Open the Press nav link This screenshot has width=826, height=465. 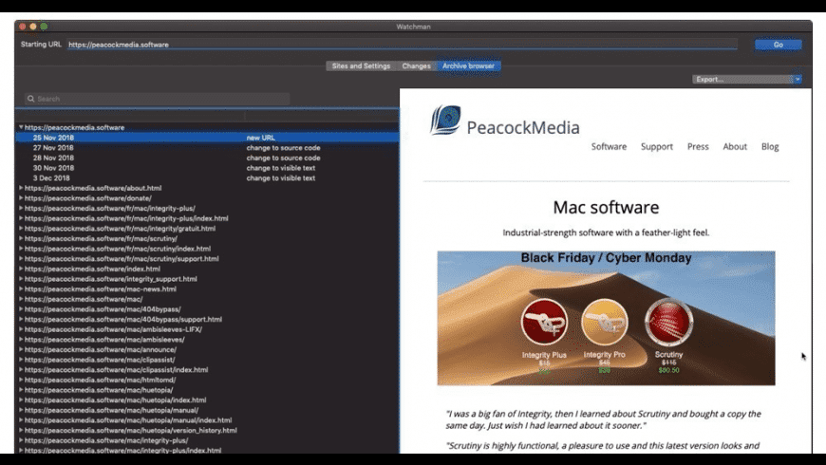click(x=698, y=146)
